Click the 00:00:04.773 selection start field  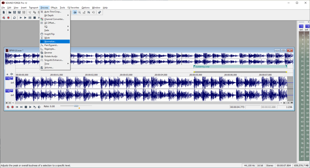coord(237,107)
